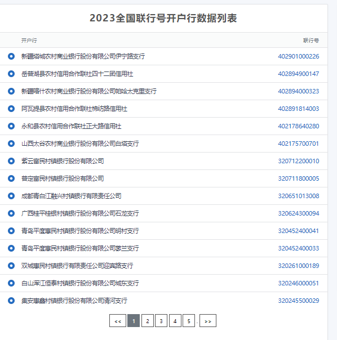
Task: Click bank name 白山浑江恒泰村镇银行股份有限公司城东支行
Action: click(80, 283)
